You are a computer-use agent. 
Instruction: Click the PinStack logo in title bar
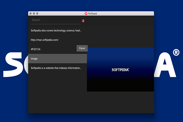[86, 13]
